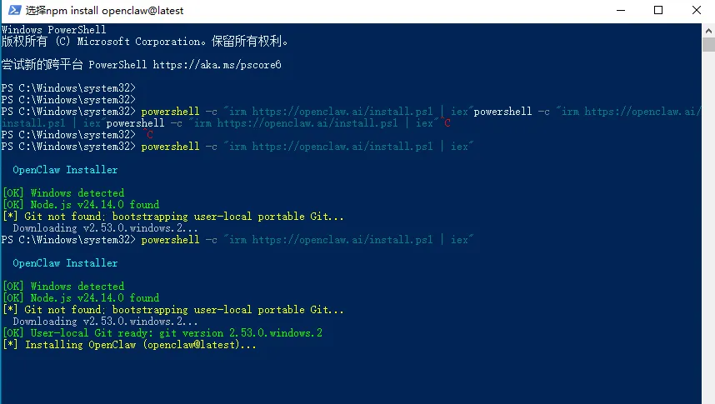Open the PowerShell icon system menu

point(13,11)
